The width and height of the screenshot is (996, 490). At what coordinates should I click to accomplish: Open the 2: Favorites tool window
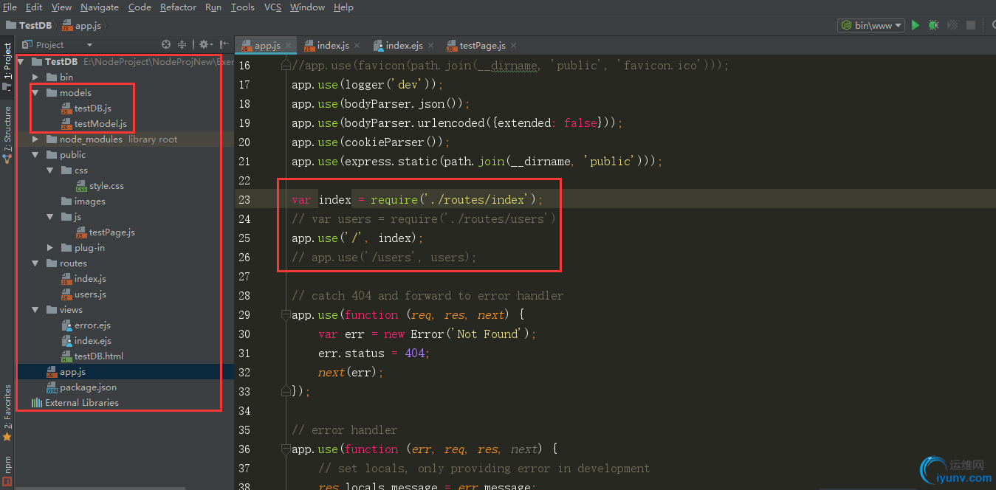coord(7,413)
